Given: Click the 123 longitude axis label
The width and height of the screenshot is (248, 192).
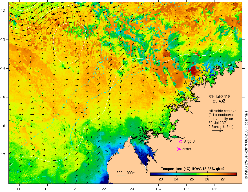Looking at the screenshot, I should (131, 189).
